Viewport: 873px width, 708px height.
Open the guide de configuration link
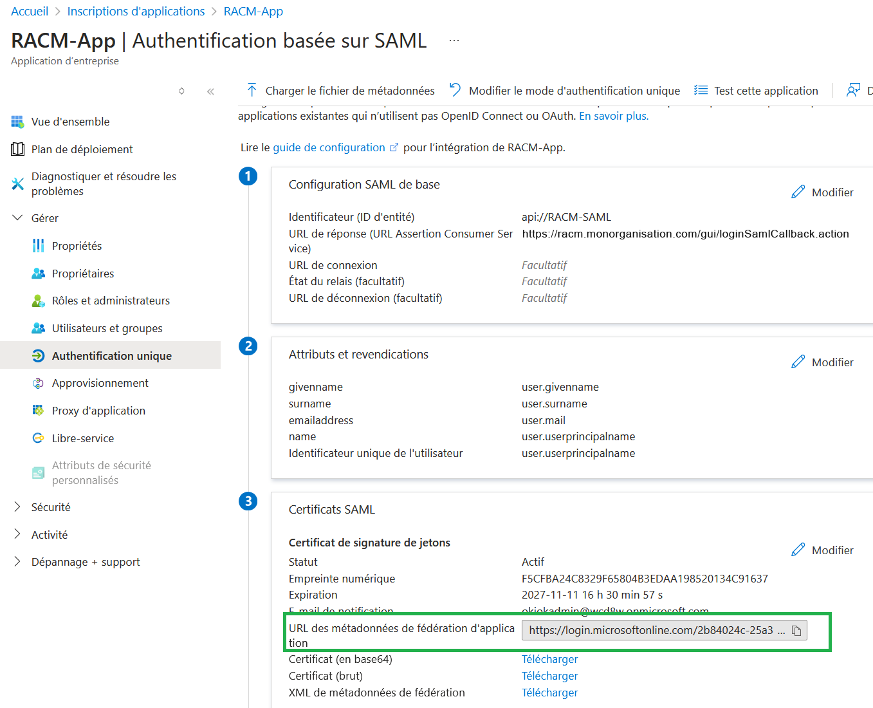(329, 147)
